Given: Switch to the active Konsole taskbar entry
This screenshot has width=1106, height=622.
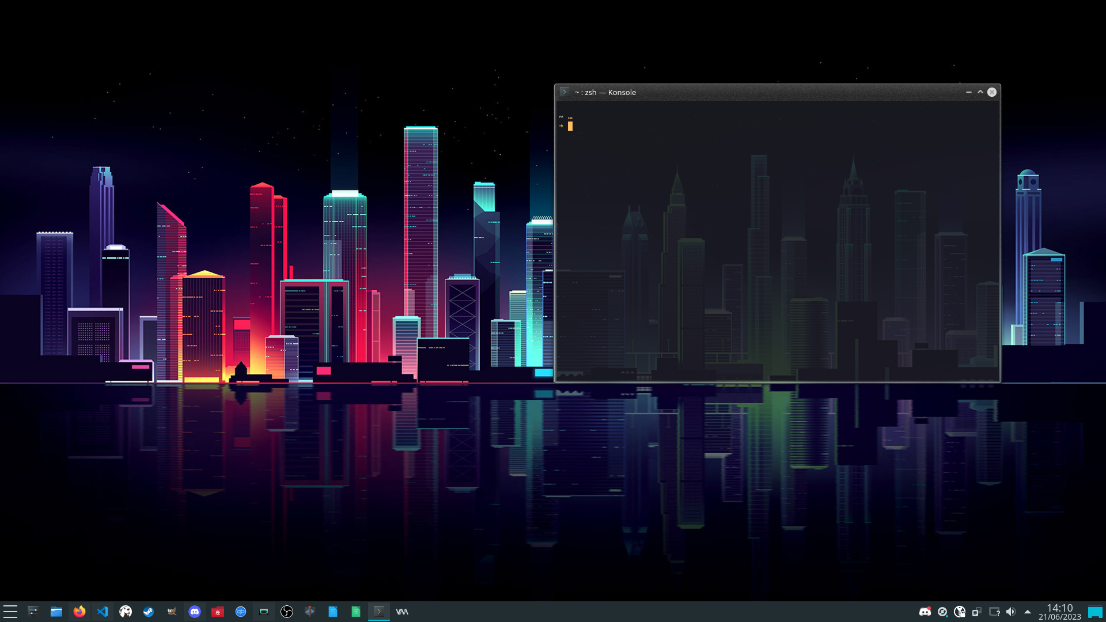Looking at the screenshot, I should click(379, 612).
